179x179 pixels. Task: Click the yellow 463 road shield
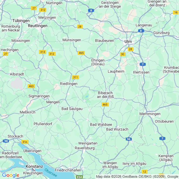[31, 86]
